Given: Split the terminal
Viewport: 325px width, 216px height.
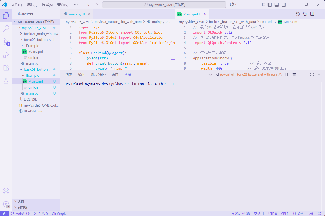Looking at the screenshot, I should pyautogui.click(x=287, y=75).
